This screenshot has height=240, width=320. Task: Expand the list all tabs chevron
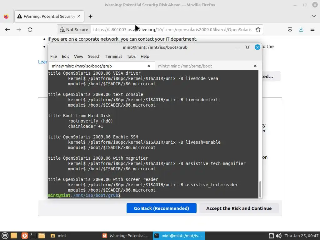[314, 16]
